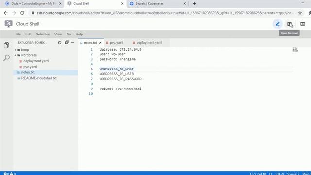Click the WORDPRESS_DB_USER line
This screenshot has width=311, height=175.
117,74
